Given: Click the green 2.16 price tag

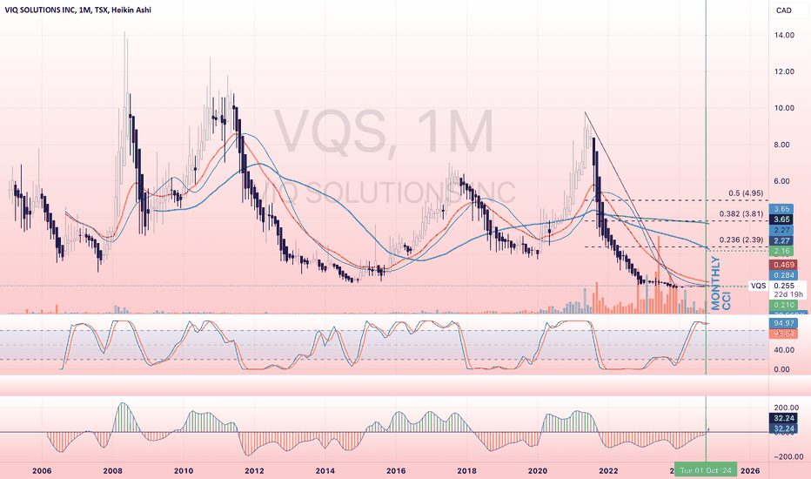Looking at the screenshot, I should 781,251.
